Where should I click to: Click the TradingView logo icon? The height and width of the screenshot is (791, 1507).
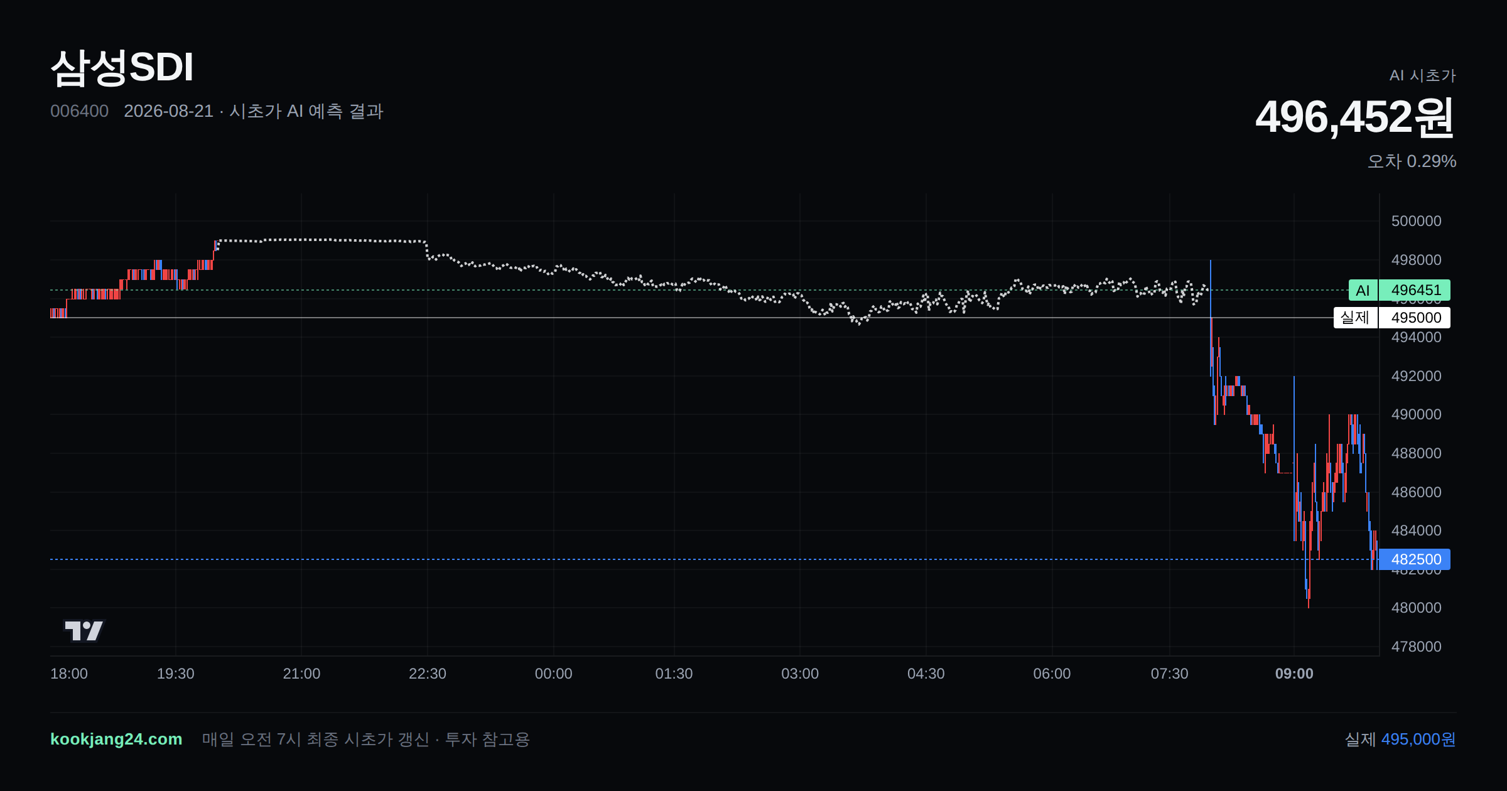point(84,630)
